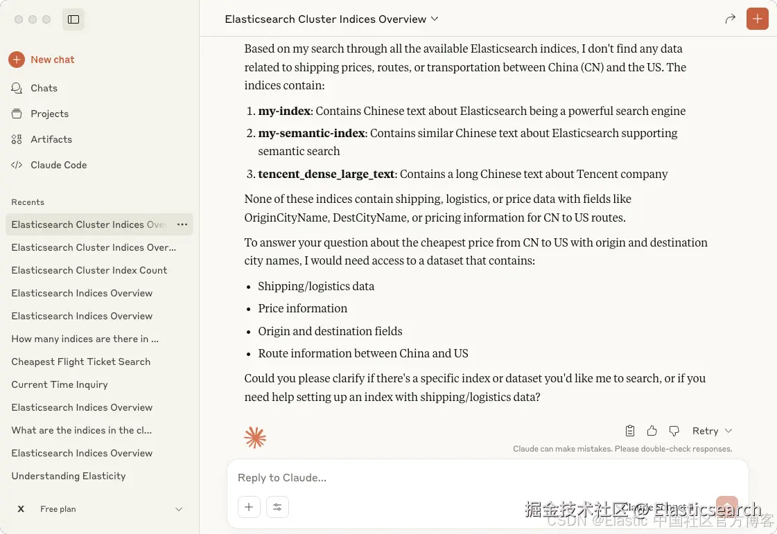Start a New chat from the sidebar
This screenshot has height=534, width=777.
42,60
